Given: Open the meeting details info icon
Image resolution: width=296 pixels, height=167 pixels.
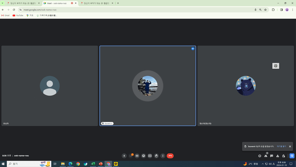Looking at the screenshot, I should (260, 156).
